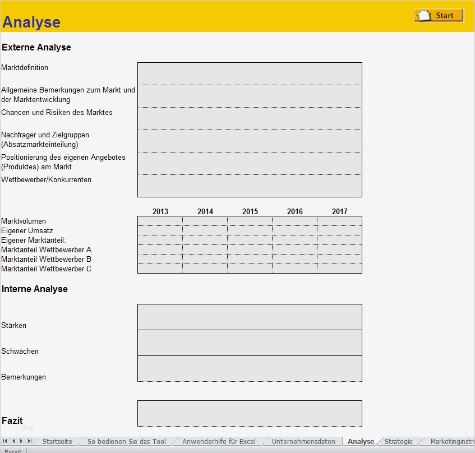
Task: Jump to last sheet navigation arrow
Action: pyautogui.click(x=29, y=441)
